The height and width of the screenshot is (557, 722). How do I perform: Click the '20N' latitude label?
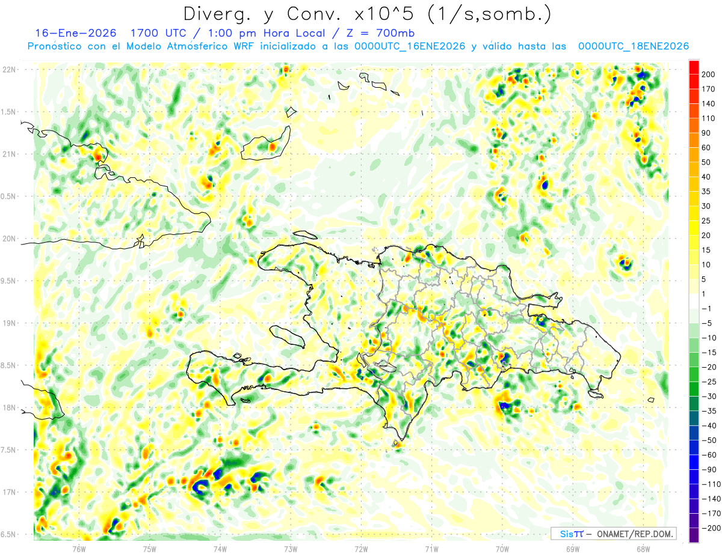[x=9, y=239]
